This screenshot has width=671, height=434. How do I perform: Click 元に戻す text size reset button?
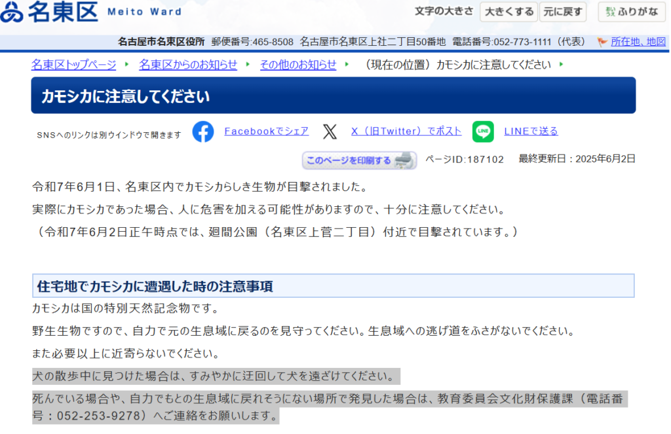562,12
